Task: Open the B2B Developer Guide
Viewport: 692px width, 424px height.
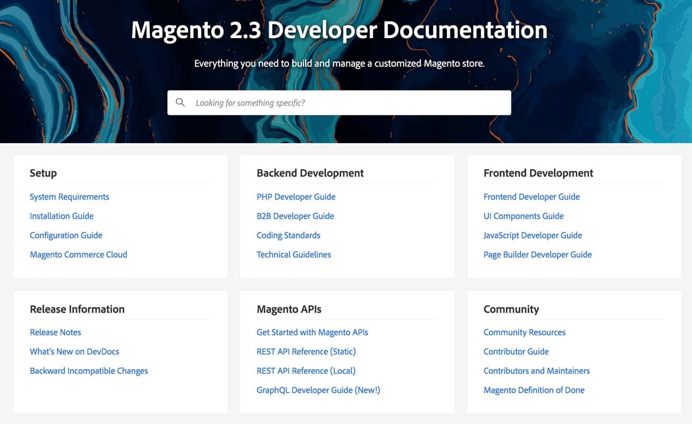Action: pos(295,216)
